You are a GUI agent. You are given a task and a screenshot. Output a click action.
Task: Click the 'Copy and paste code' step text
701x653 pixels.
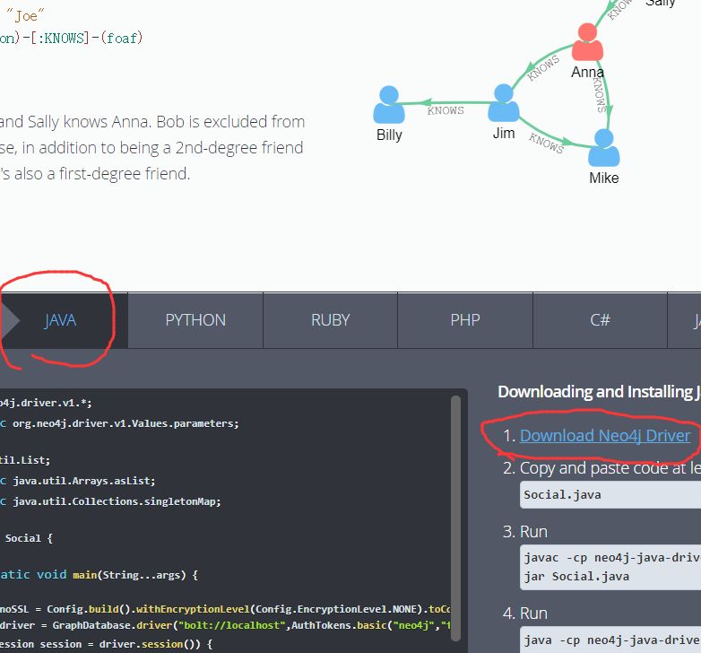click(610, 468)
